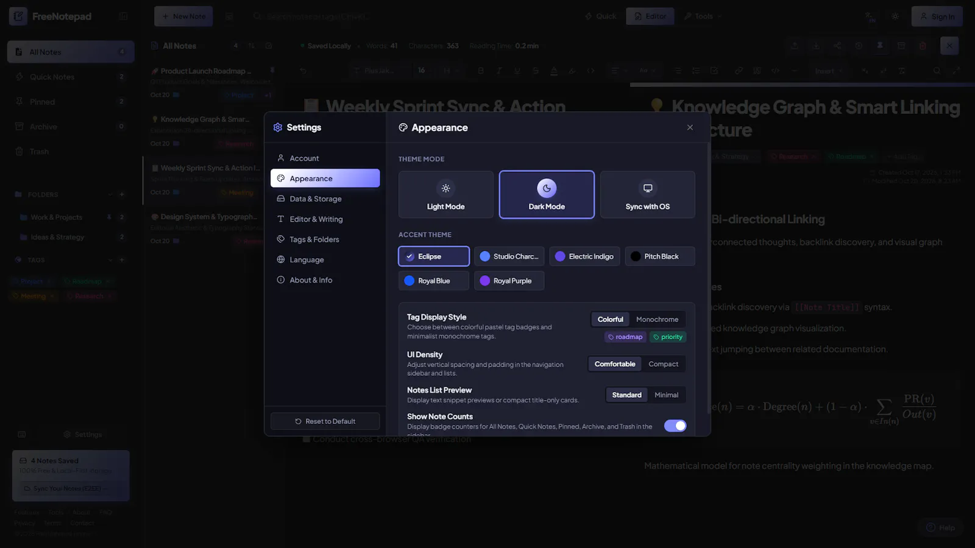Image resolution: width=975 pixels, height=548 pixels.
Task: Choose the Pitch Black accent swatch
Action: pos(660,256)
